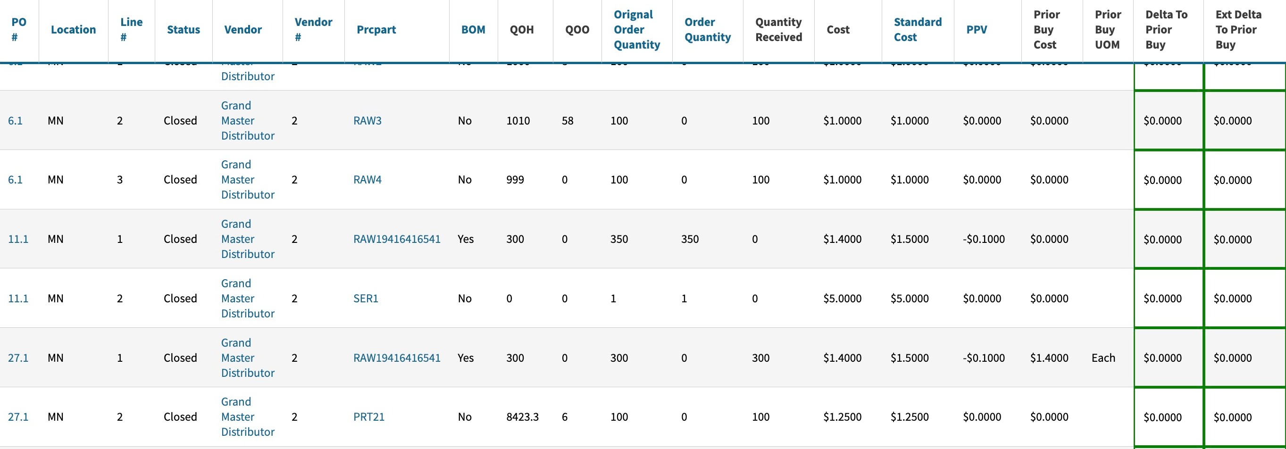1286x449 pixels.
Task: Sort the table by PPV header
Action: click(x=976, y=29)
